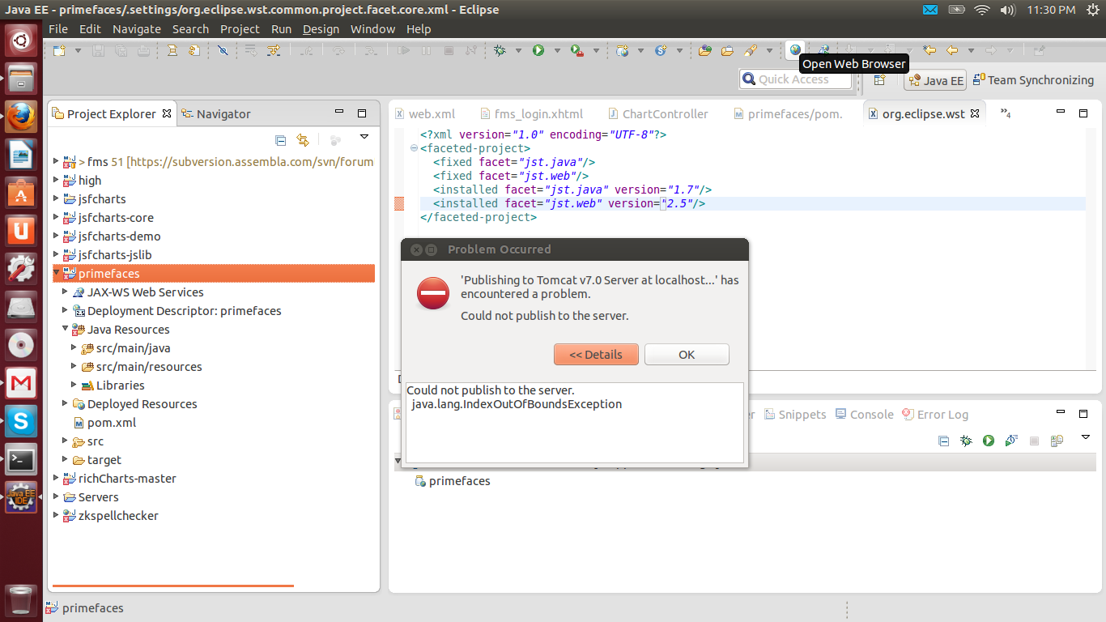Toggle Link with Editor in Project Explorer

point(303,139)
